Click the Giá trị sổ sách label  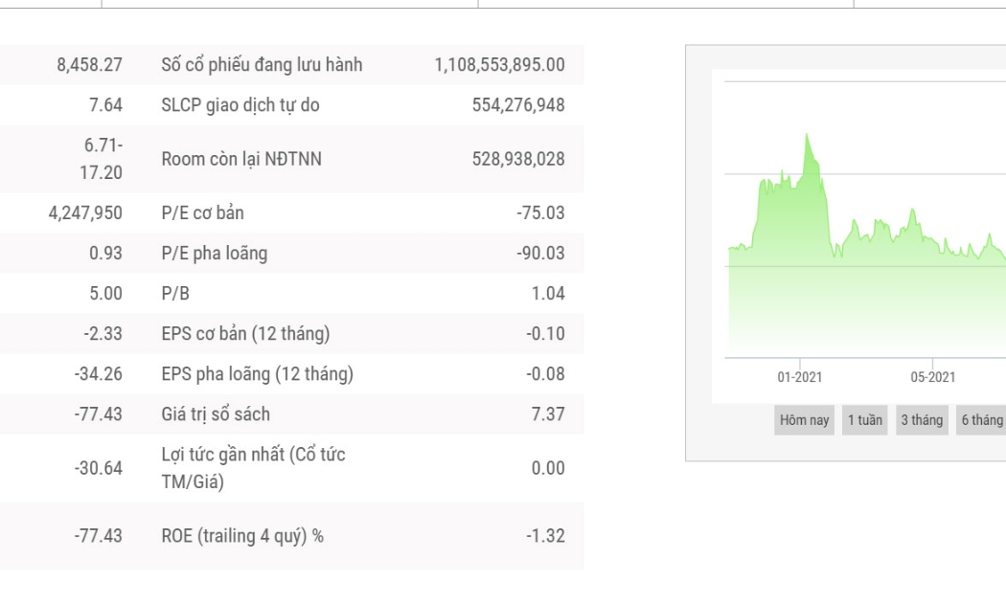tap(216, 414)
